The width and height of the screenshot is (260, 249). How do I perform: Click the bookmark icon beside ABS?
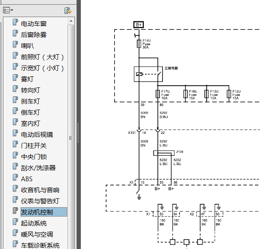[x=15, y=177]
